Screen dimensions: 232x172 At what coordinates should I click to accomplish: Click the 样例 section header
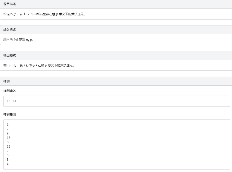click(x=6, y=81)
